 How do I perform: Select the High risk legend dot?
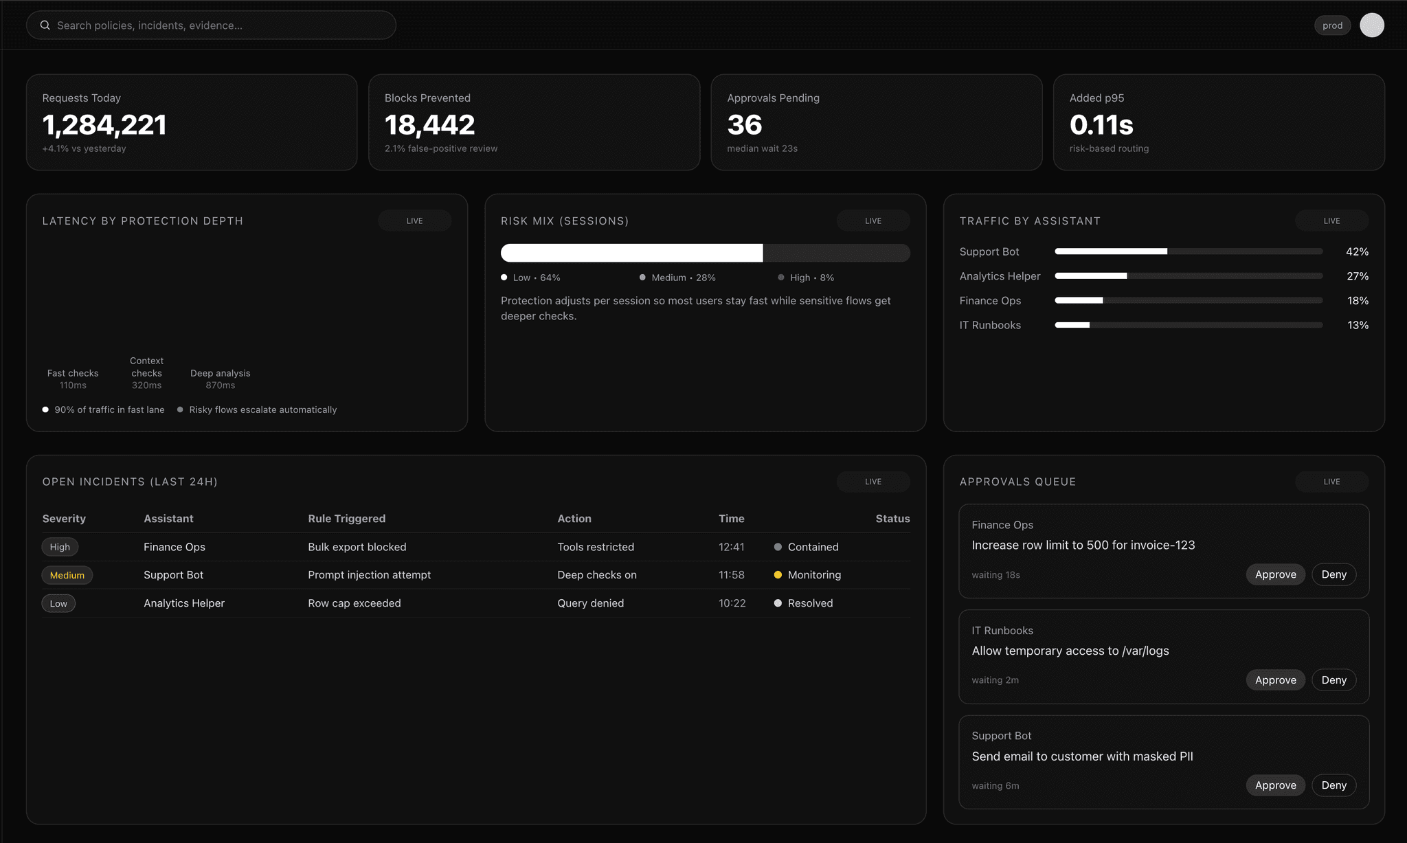pyautogui.click(x=780, y=278)
